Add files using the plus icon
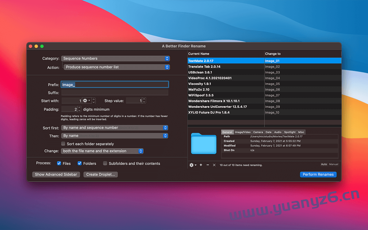 click(201, 165)
